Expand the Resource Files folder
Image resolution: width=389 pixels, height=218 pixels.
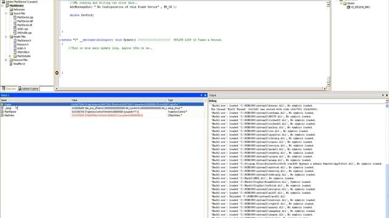click(6, 60)
